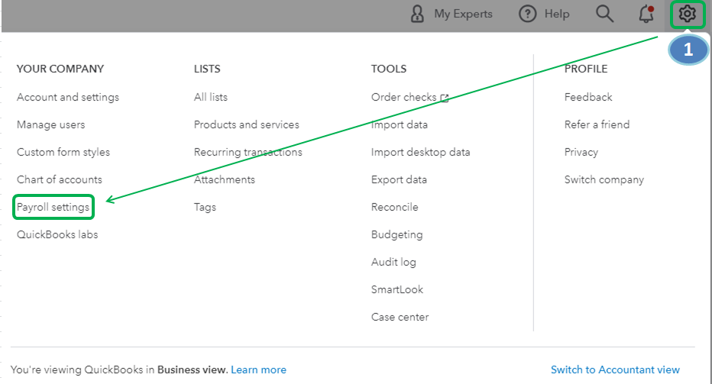Viewport: 712px width, 384px height.
Task: Click the external link icon beside Order checks
Action: click(445, 98)
